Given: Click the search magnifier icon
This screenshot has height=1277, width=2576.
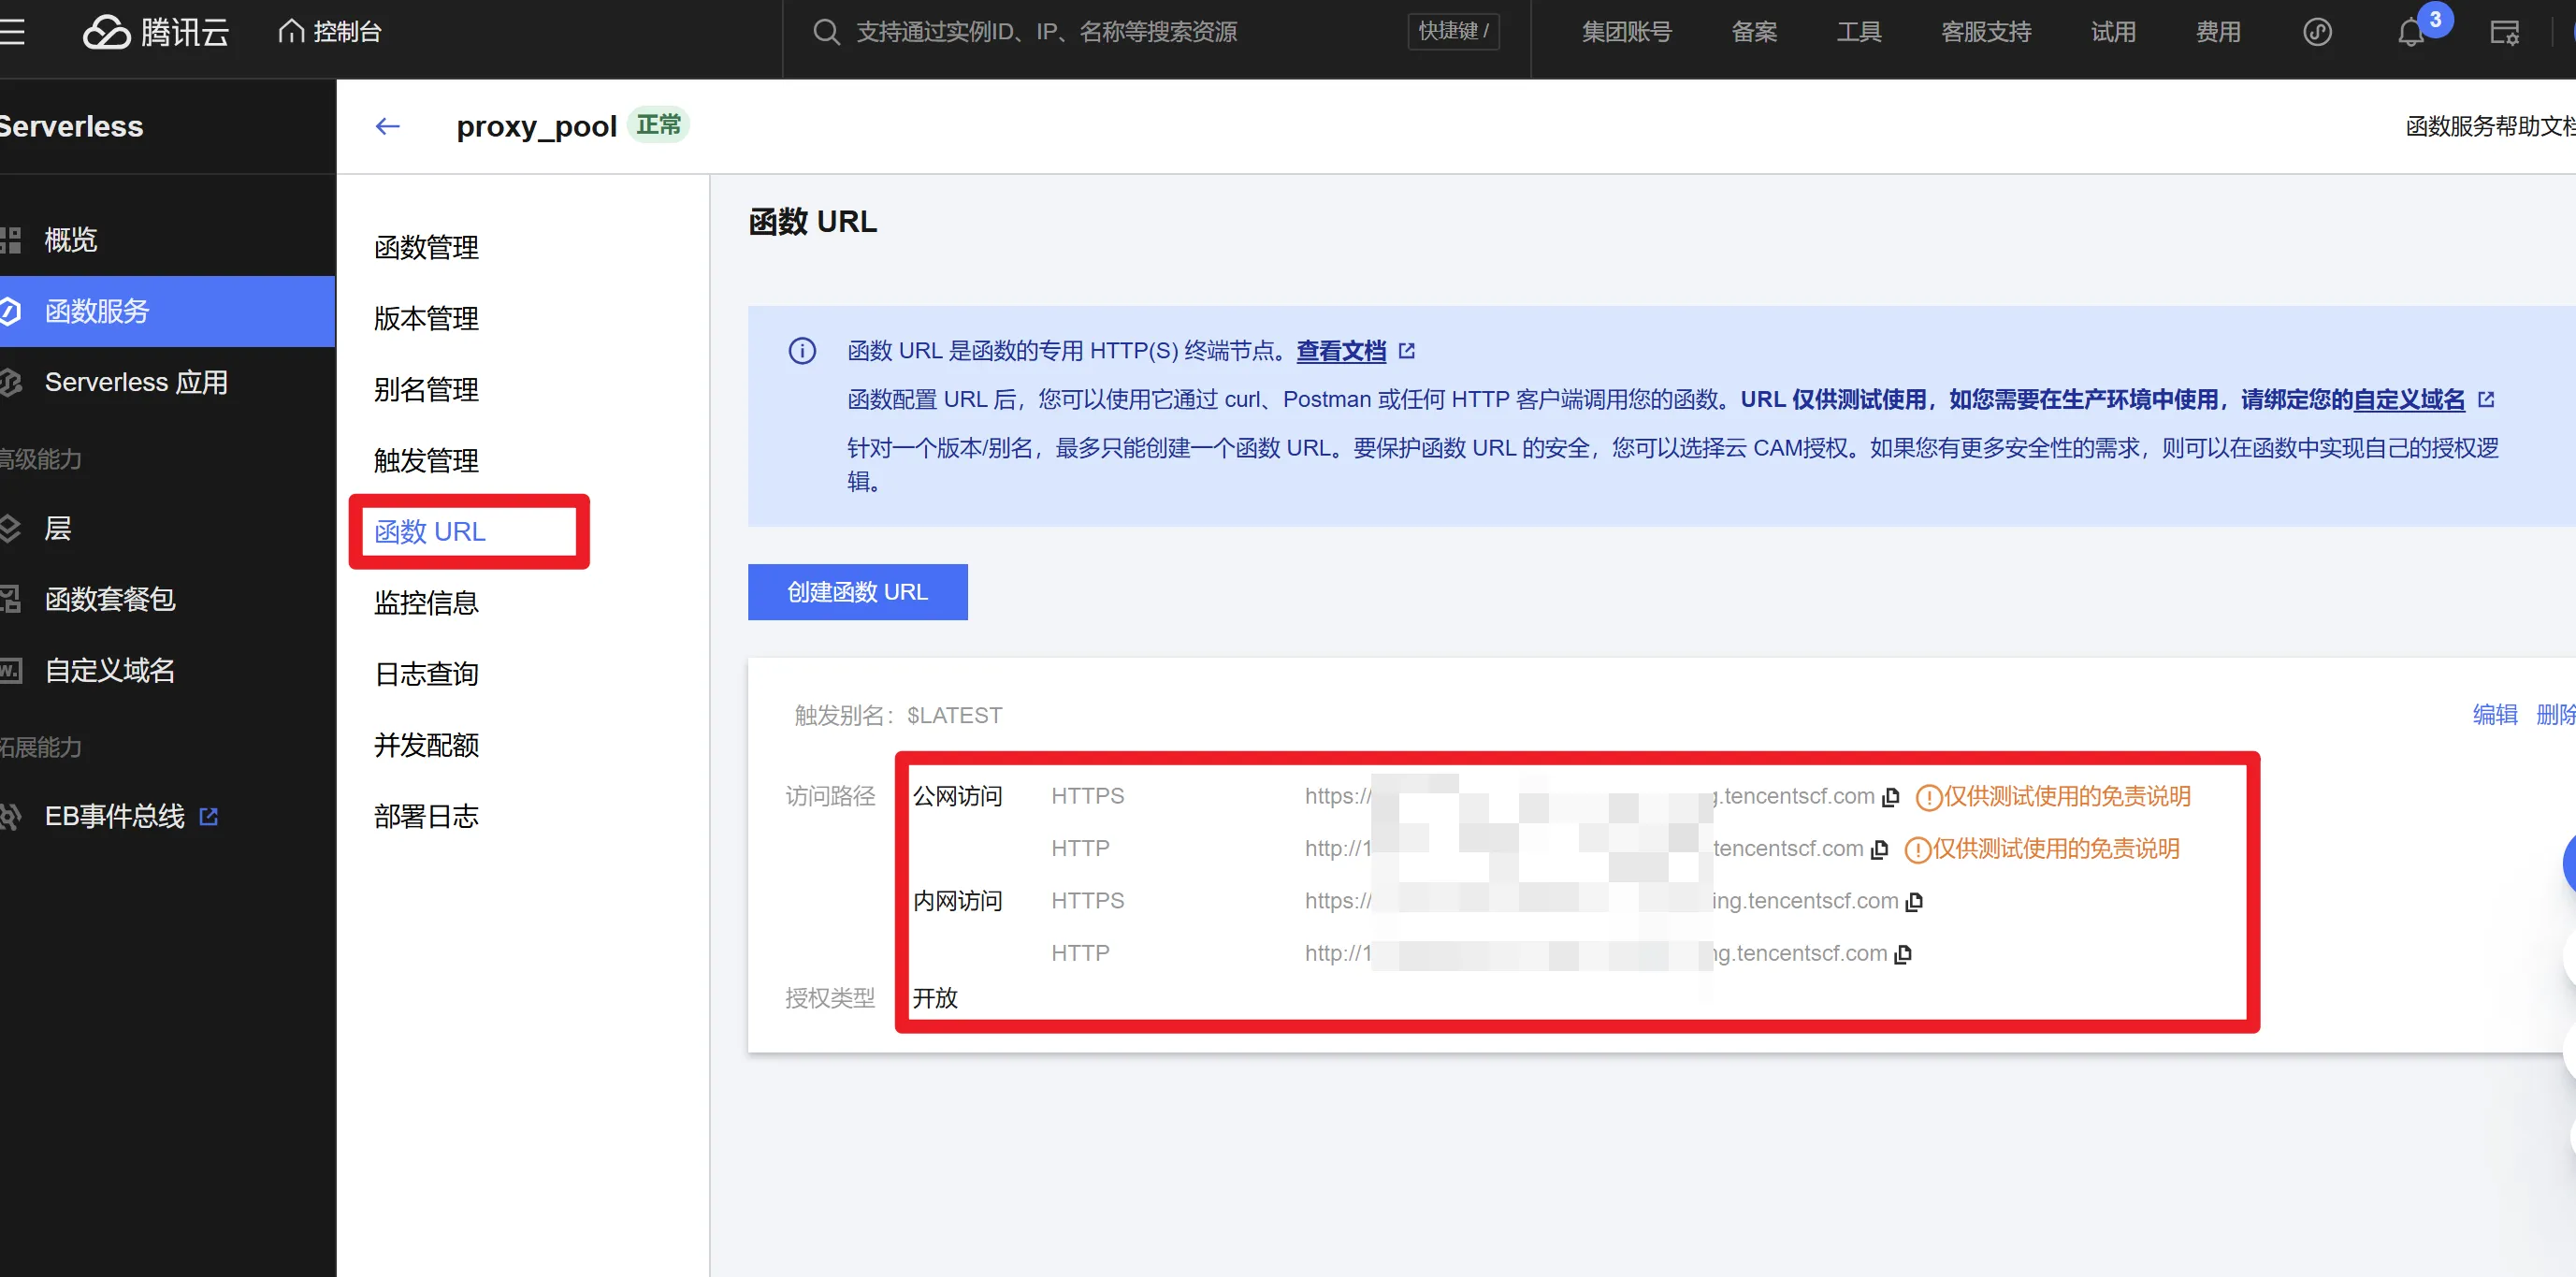Looking at the screenshot, I should tap(825, 32).
